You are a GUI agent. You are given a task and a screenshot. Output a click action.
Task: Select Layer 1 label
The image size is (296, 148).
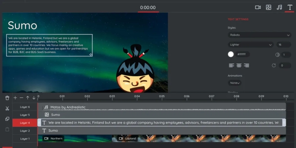click(25, 139)
